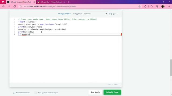Reset code to default history icon
This screenshot has height=96, width=172.
(x=110, y=14)
